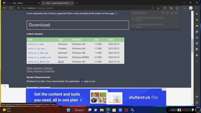The width and height of the screenshot is (201, 113).
Task: Open Windows Start menu
Action: [x=68, y=110]
